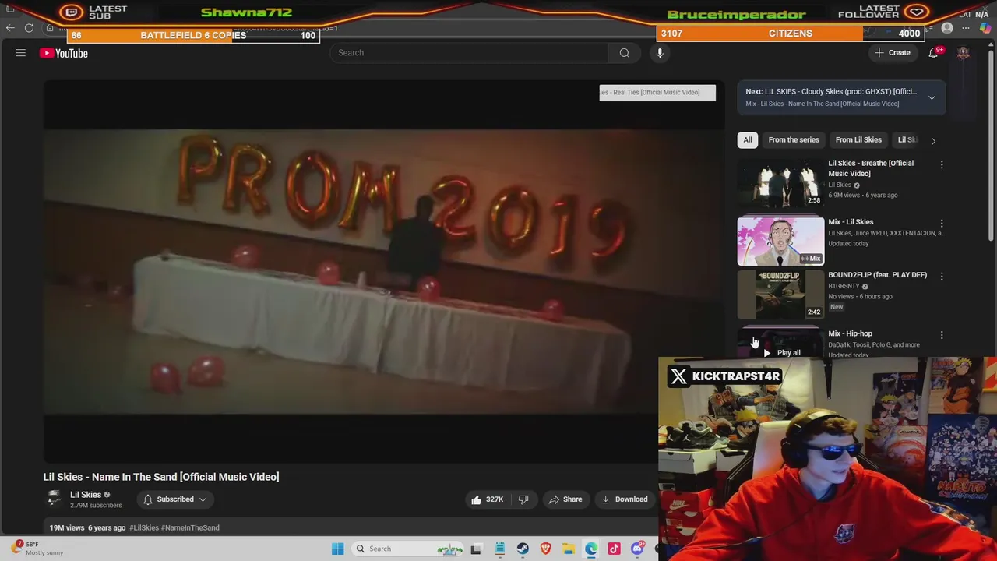
Task: Click the DaDa1k, Toosii, Polo G text
Action: [874, 344]
